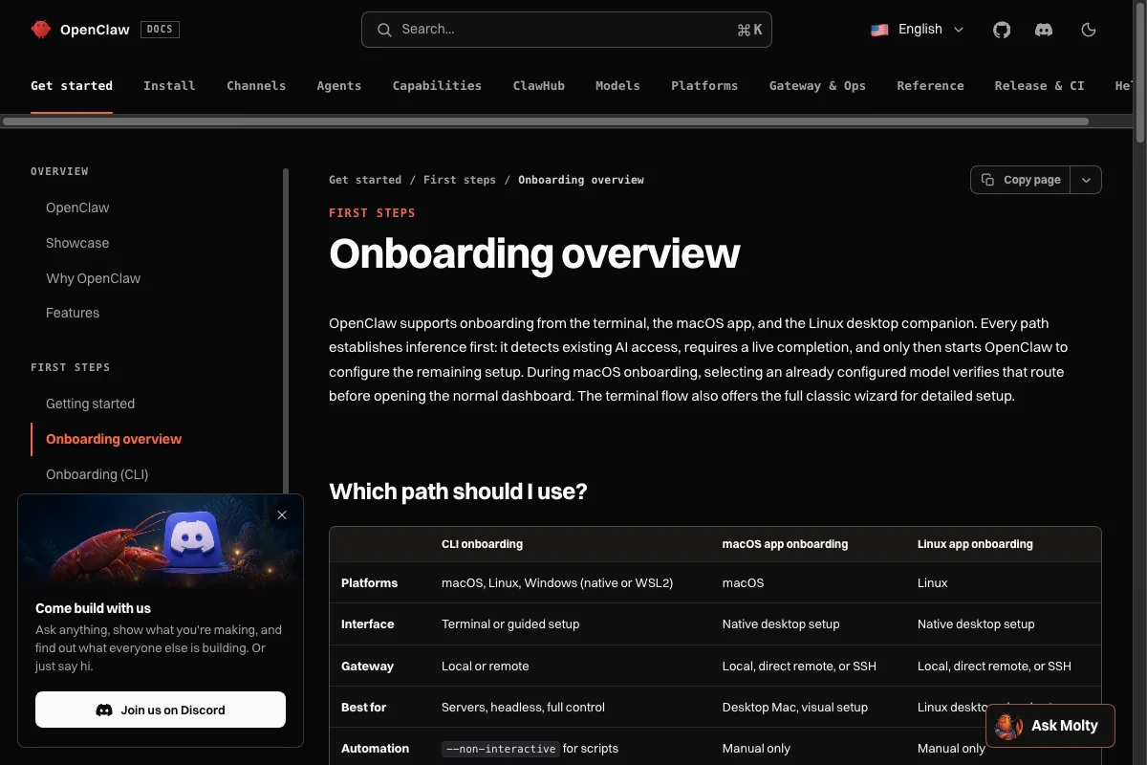Screen dimensions: 1147x765
Task: Open the Agents tab
Action: (339, 85)
